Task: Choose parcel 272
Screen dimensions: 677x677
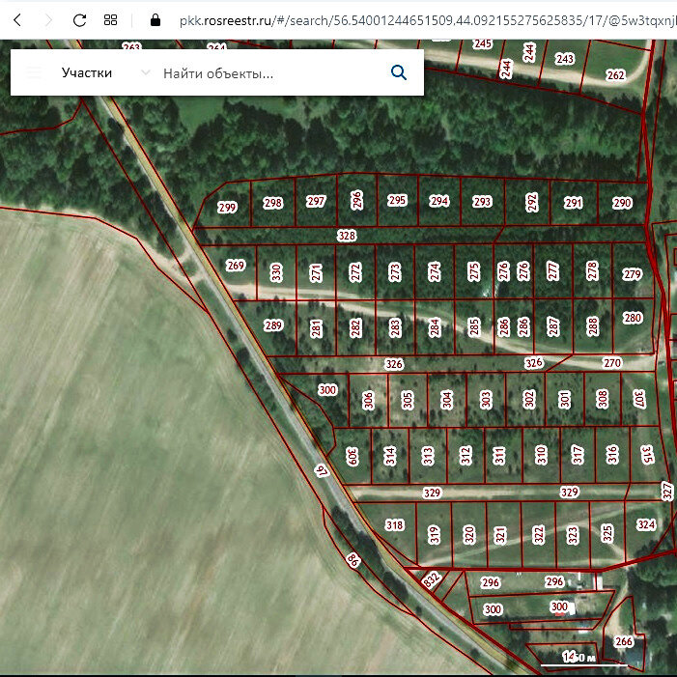Action: point(355,272)
